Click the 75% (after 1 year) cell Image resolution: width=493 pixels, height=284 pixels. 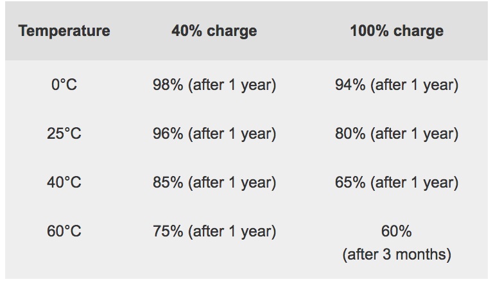point(214,231)
